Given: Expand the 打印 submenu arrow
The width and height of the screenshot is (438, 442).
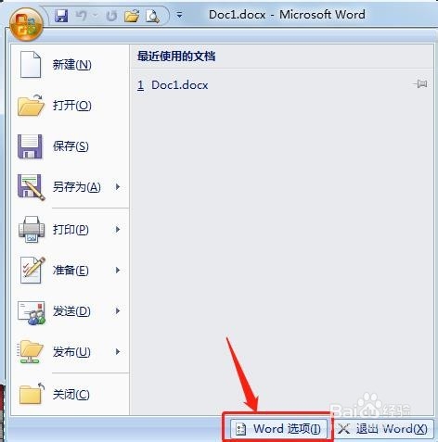Looking at the screenshot, I should point(118,229).
